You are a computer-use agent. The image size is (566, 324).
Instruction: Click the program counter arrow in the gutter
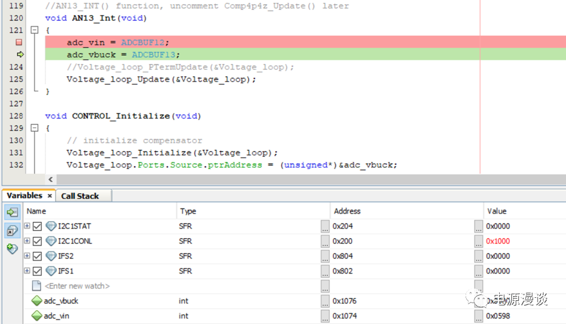point(20,55)
